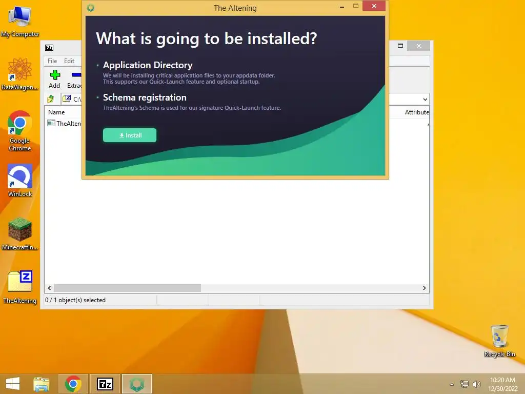This screenshot has height=394, width=525.
Task: Select the TheAlten file row in 7-Zip
Action: pos(64,123)
